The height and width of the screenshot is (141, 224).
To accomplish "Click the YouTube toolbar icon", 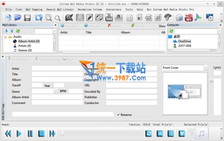I will point(109,18).
